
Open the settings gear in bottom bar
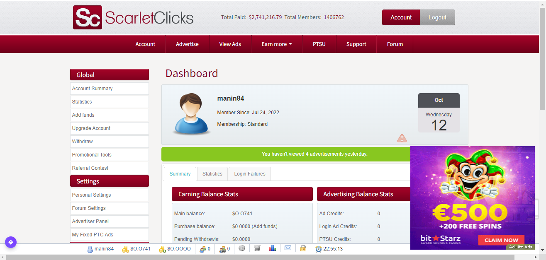242,248
